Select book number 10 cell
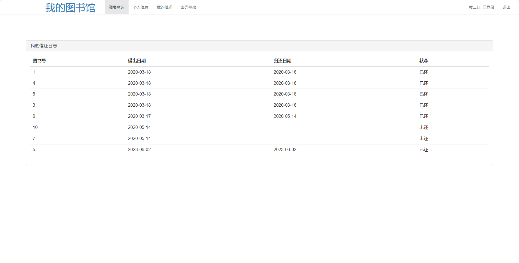Screen dimensions: 519x263 35,127
